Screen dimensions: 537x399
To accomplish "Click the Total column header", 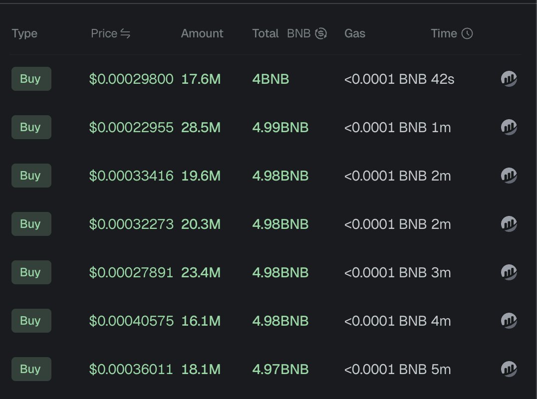I will [x=266, y=33].
